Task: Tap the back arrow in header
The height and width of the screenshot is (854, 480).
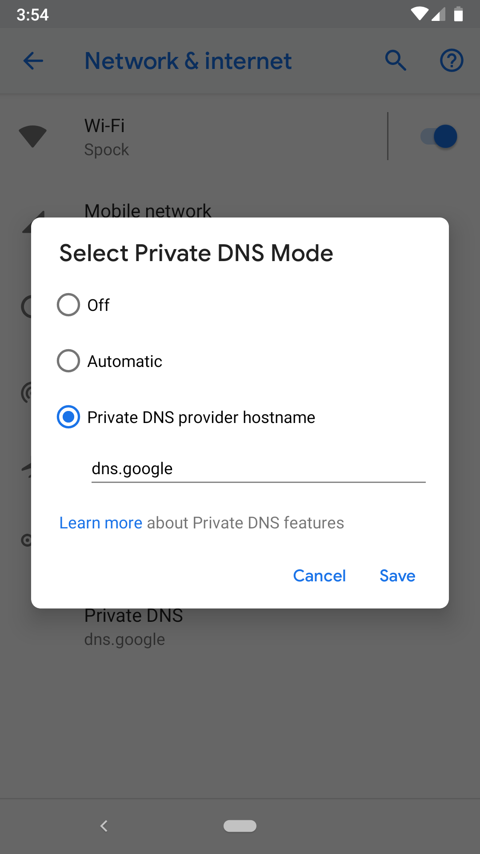Action: (33, 61)
